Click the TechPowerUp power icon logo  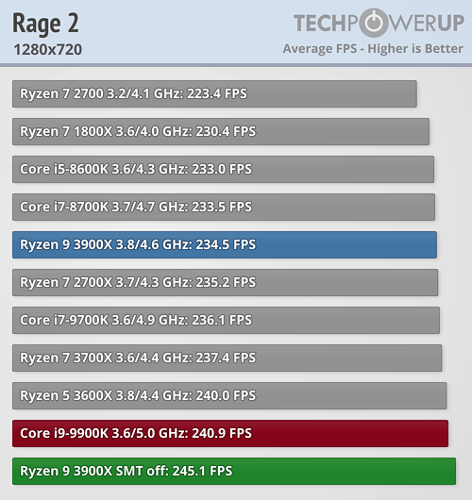point(375,23)
